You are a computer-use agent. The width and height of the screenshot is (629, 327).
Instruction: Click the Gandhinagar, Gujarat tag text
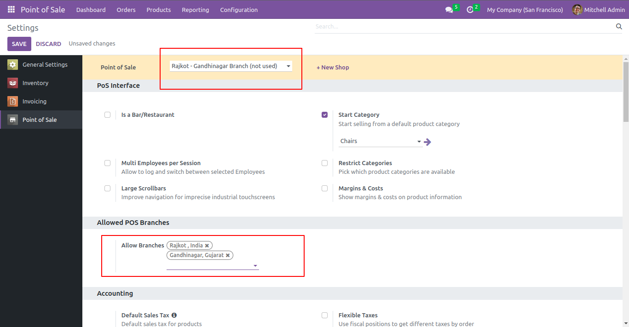point(196,255)
